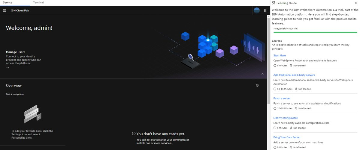Click clock icon under Bring Your Own Server
Screen dimensions: 360x150
[275, 147]
